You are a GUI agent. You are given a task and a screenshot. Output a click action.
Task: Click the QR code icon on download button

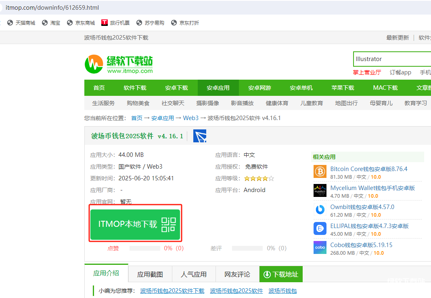click(169, 224)
